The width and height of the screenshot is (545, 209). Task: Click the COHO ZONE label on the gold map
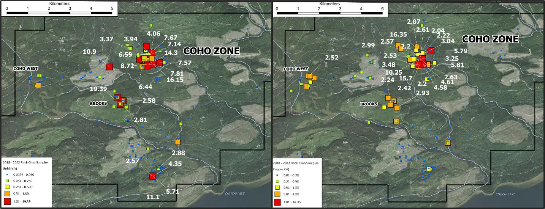tap(211, 51)
